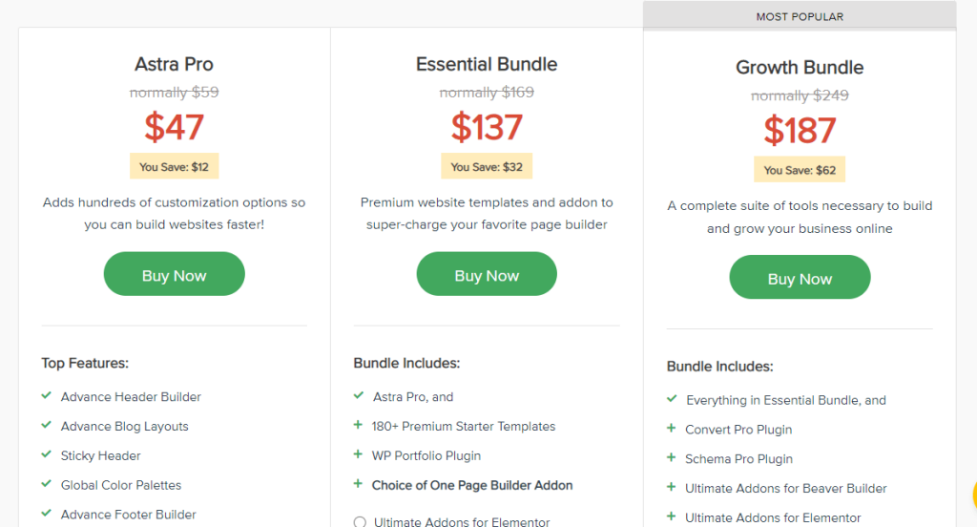The image size is (977, 527).
Task: Click the checkmark beside Everything in Essential Bundle
Action: pos(672,400)
